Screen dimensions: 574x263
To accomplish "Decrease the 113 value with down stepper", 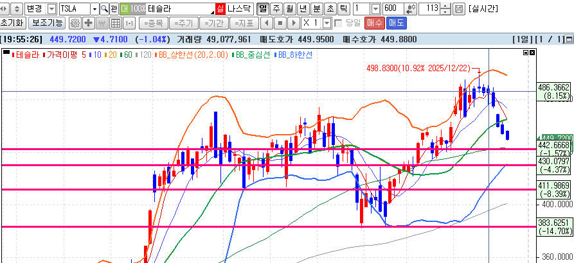I will (445, 11).
